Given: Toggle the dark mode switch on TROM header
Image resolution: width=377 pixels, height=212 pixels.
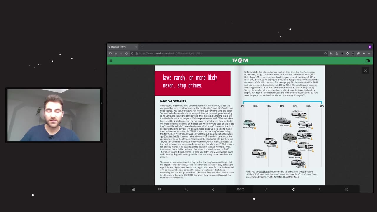Looking at the screenshot, I should [x=367, y=61].
